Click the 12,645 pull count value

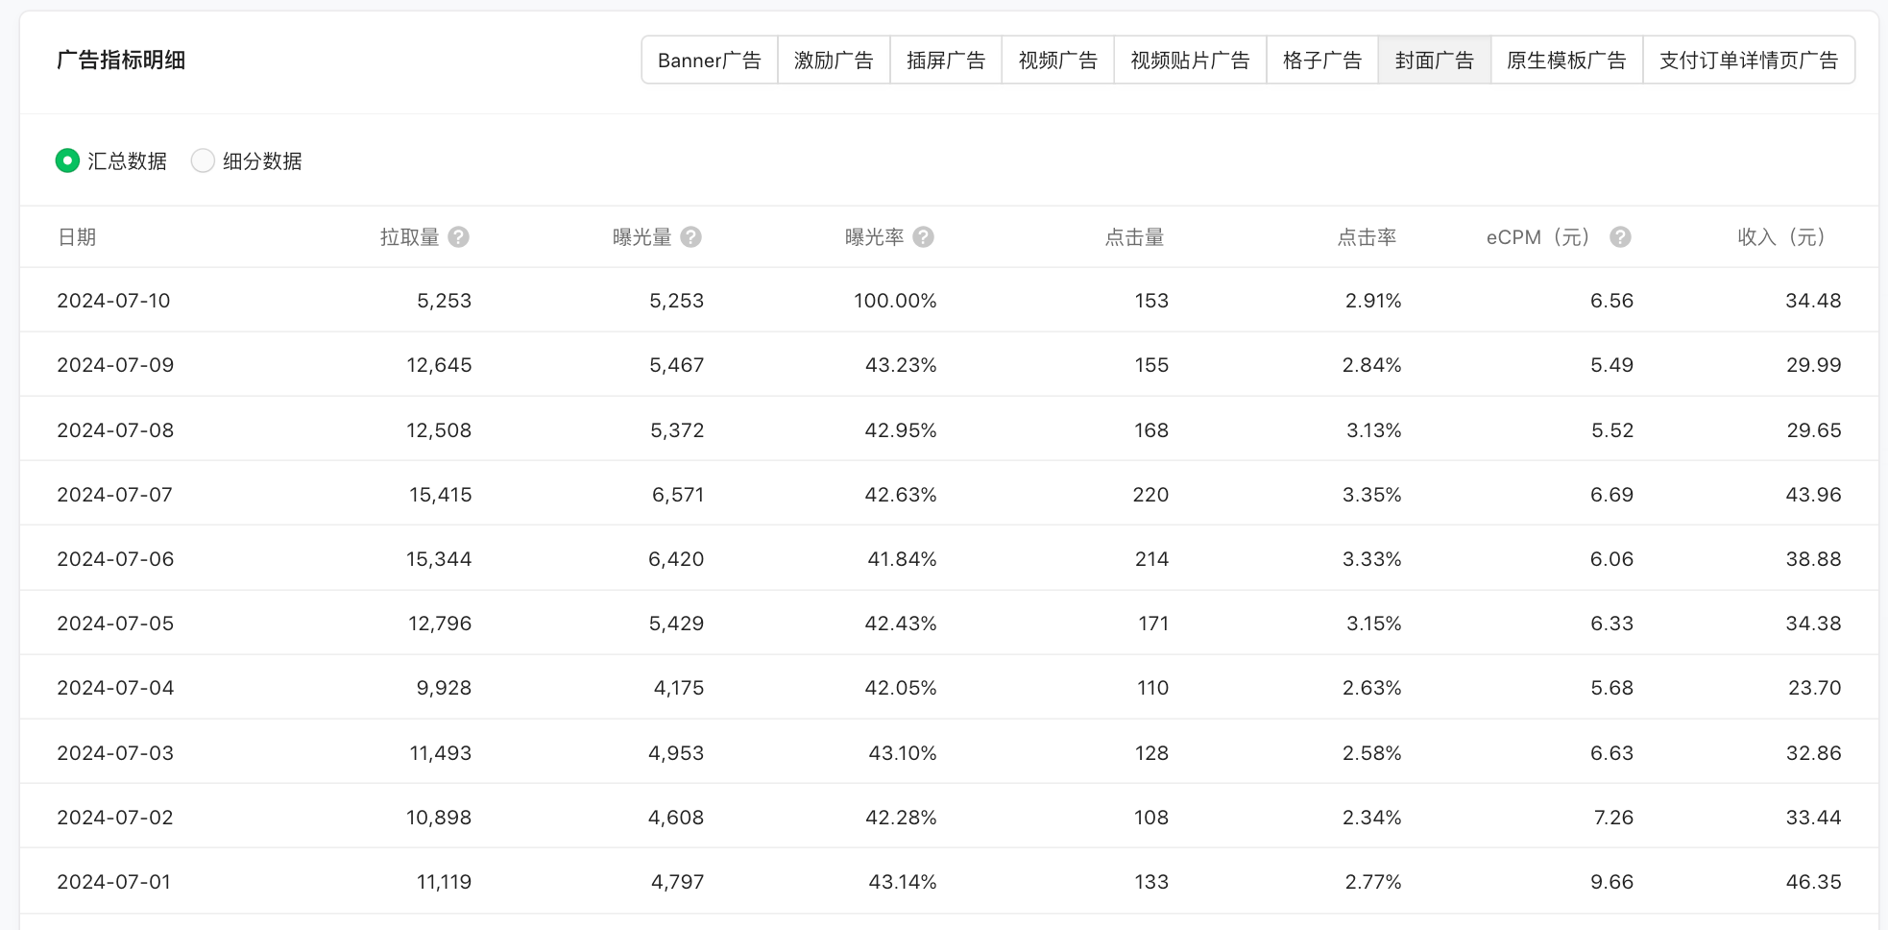coord(439,365)
